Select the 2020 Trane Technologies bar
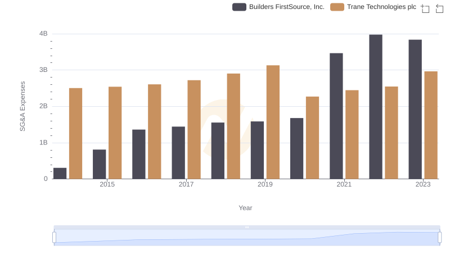This screenshot has height=259, width=450. pos(313,138)
